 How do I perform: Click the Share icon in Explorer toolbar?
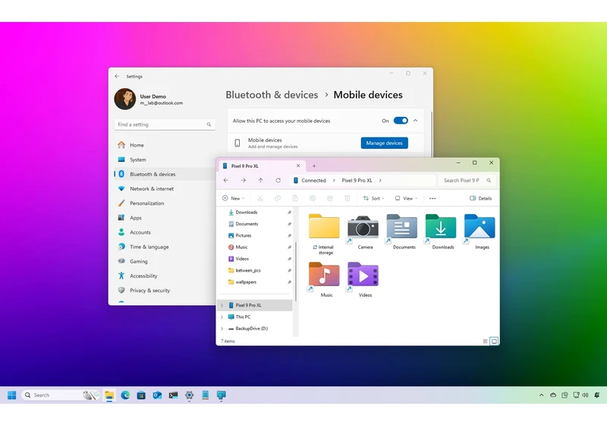pos(330,198)
